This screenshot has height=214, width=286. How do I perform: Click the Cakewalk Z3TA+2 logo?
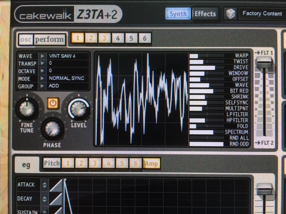[68, 14]
